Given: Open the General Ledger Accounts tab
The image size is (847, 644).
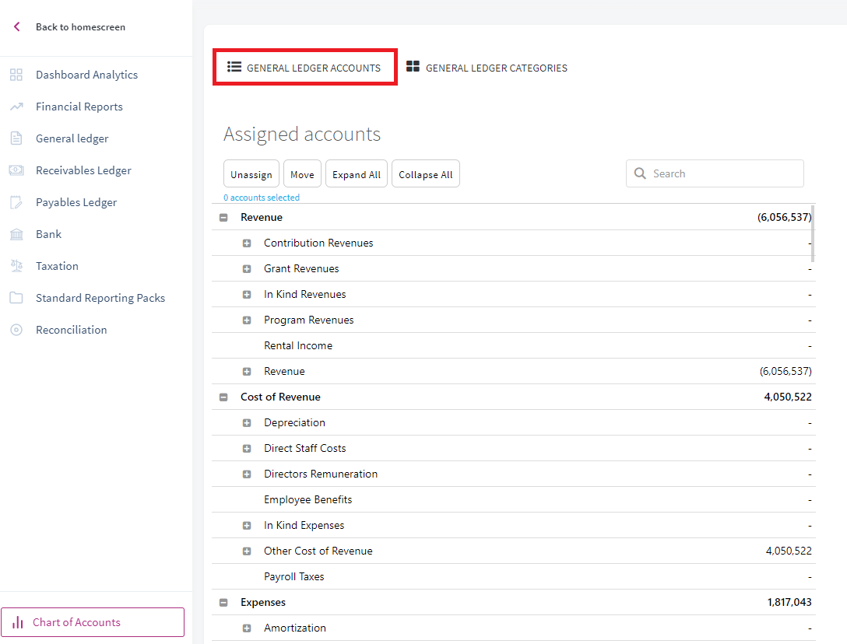Looking at the screenshot, I should (x=304, y=68).
